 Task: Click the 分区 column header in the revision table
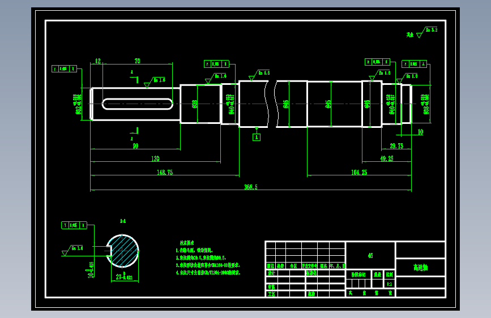click(293, 266)
